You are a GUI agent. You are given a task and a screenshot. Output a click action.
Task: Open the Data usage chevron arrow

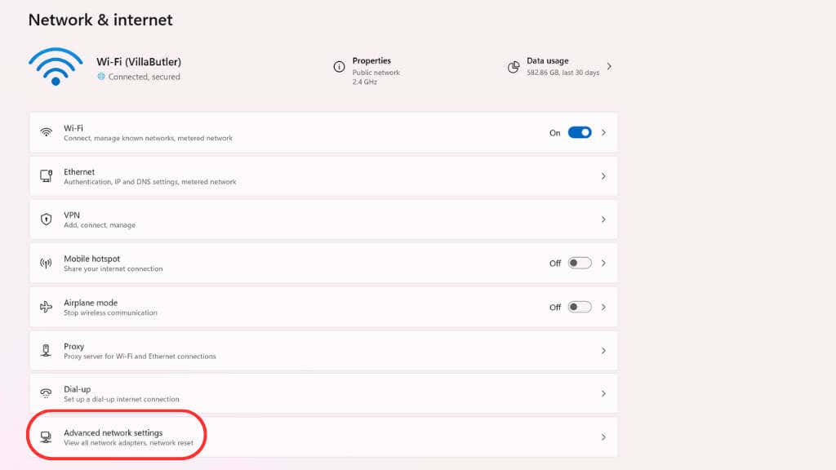point(609,67)
